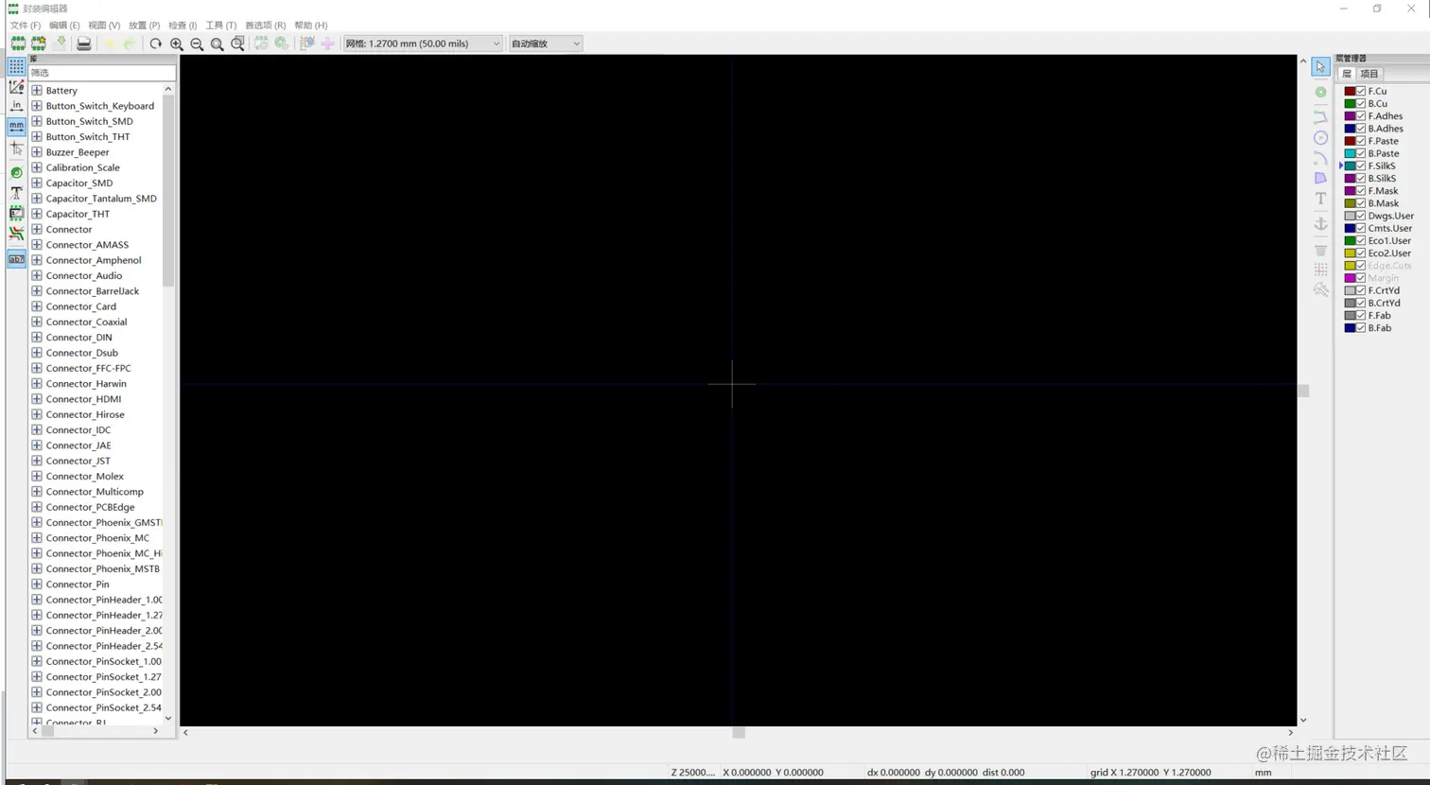1430x785 pixels.
Task: Expand the Capacitor_SMD library node
Action: tap(37, 183)
